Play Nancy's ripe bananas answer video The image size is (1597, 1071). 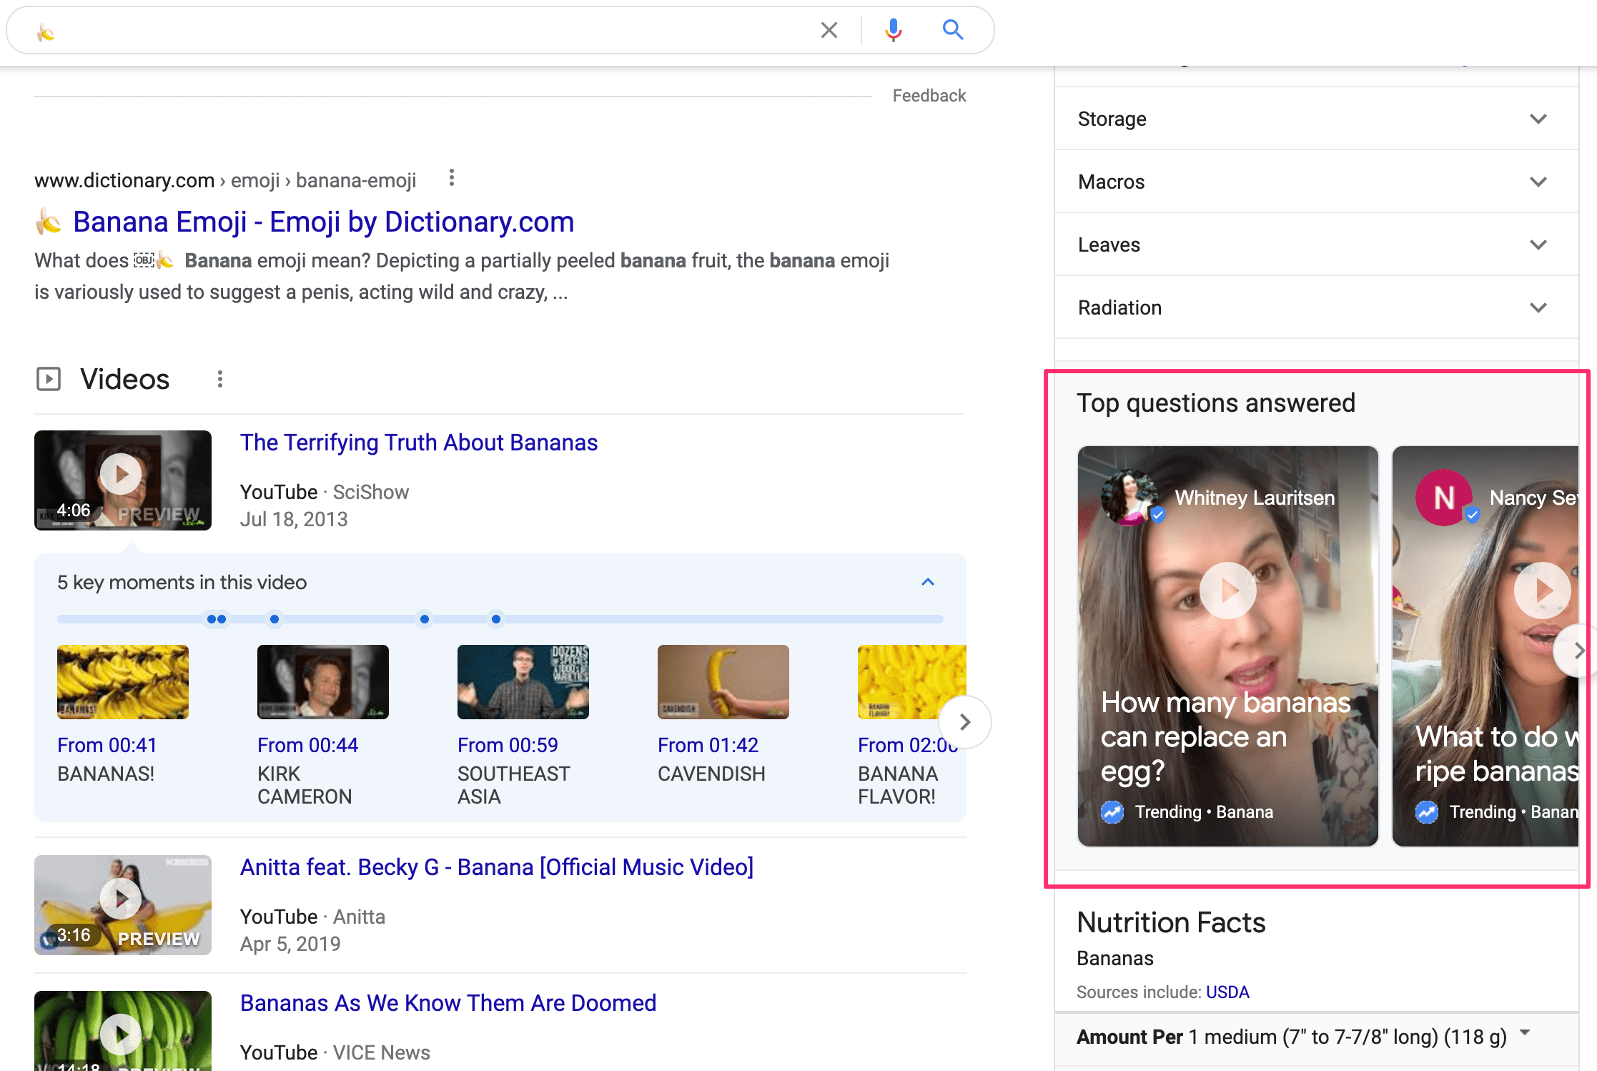[x=1542, y=591]
